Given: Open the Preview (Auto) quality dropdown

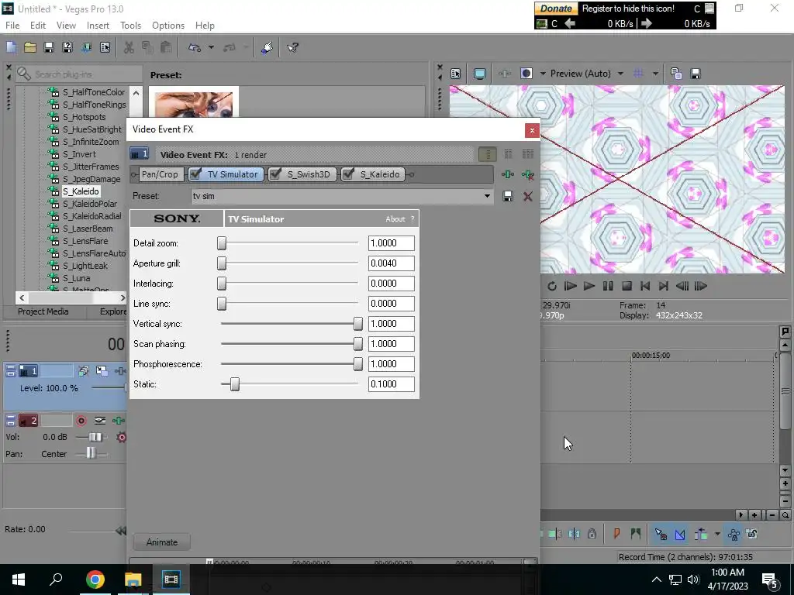Looking at the screenshot, I should tap(620, 74).
